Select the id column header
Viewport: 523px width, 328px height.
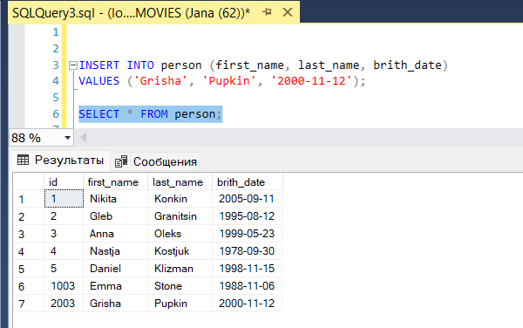pos(64,182)
